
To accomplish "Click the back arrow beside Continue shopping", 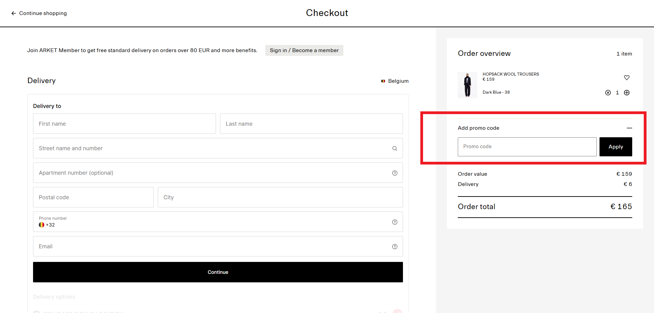I will [x=14, y=13].
